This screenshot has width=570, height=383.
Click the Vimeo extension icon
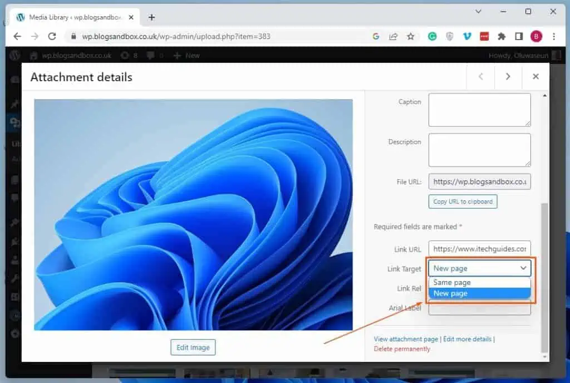pos(467,36)
